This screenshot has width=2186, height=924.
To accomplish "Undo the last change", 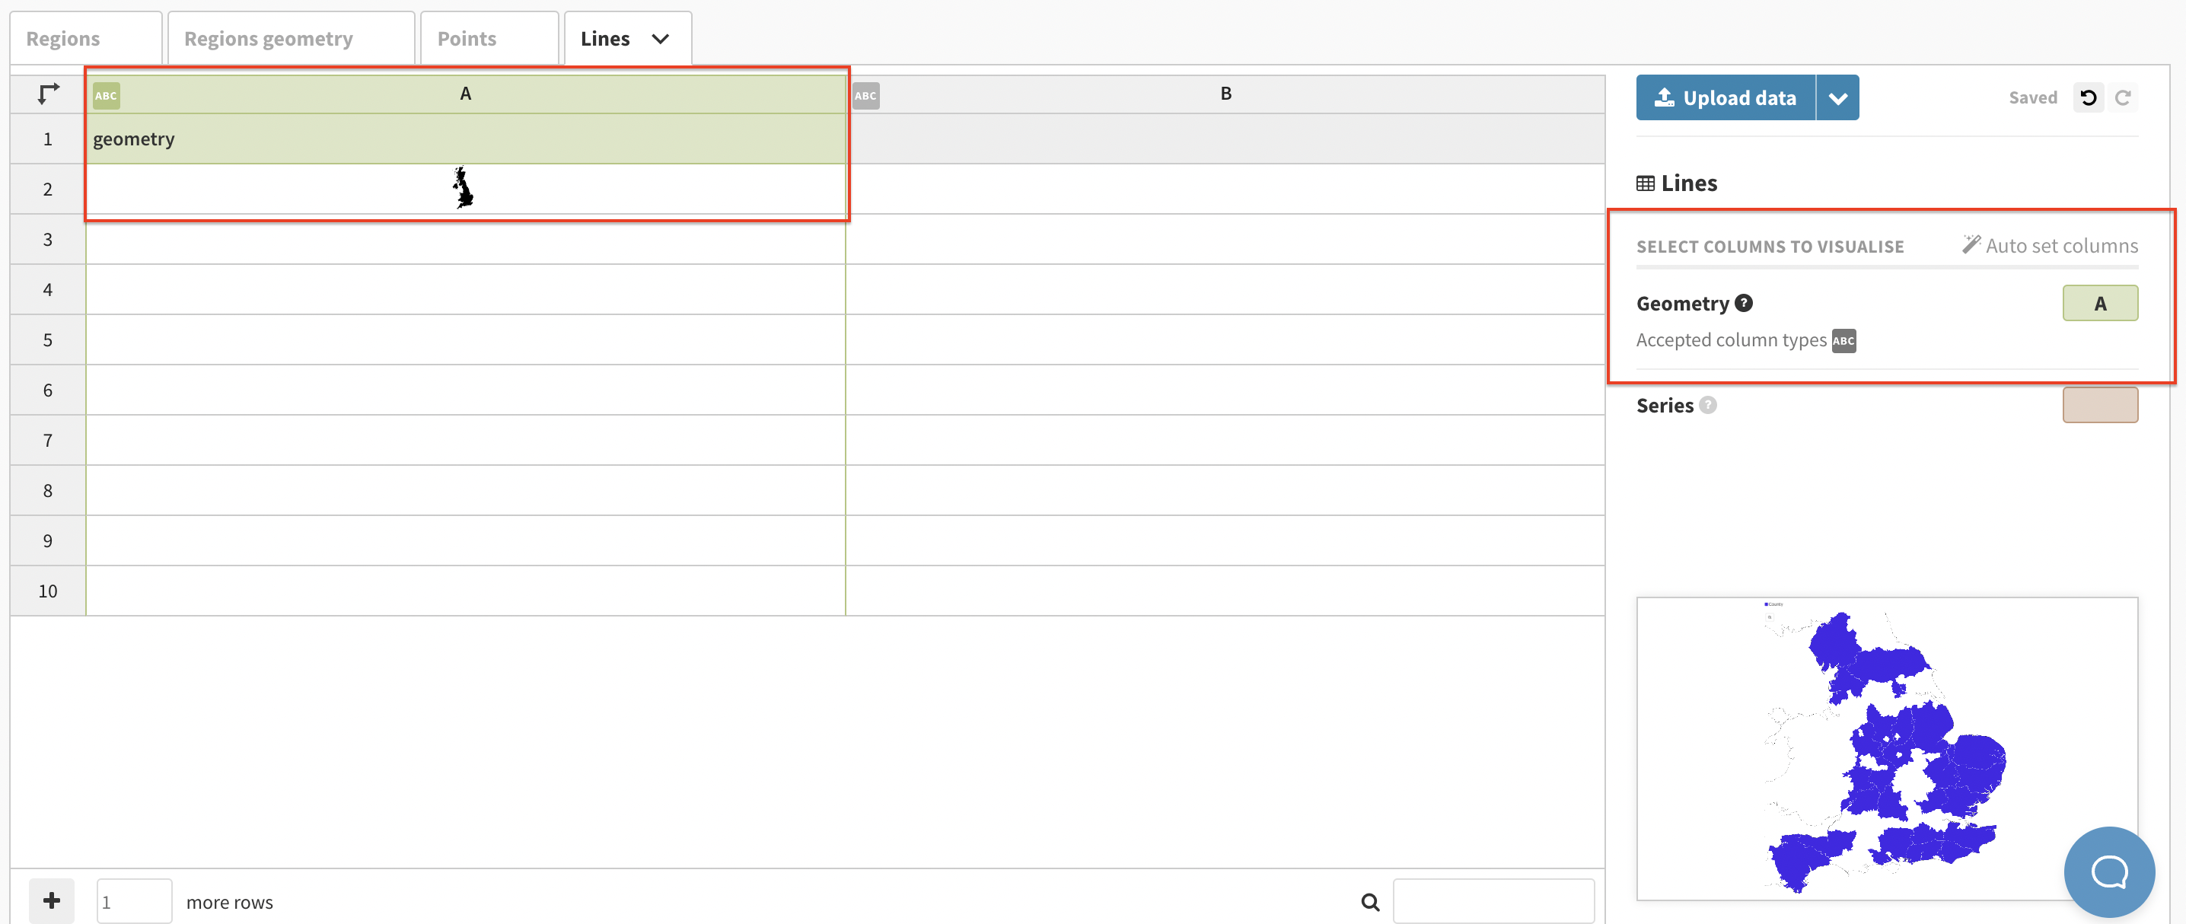I will [x=2089, y=97].
